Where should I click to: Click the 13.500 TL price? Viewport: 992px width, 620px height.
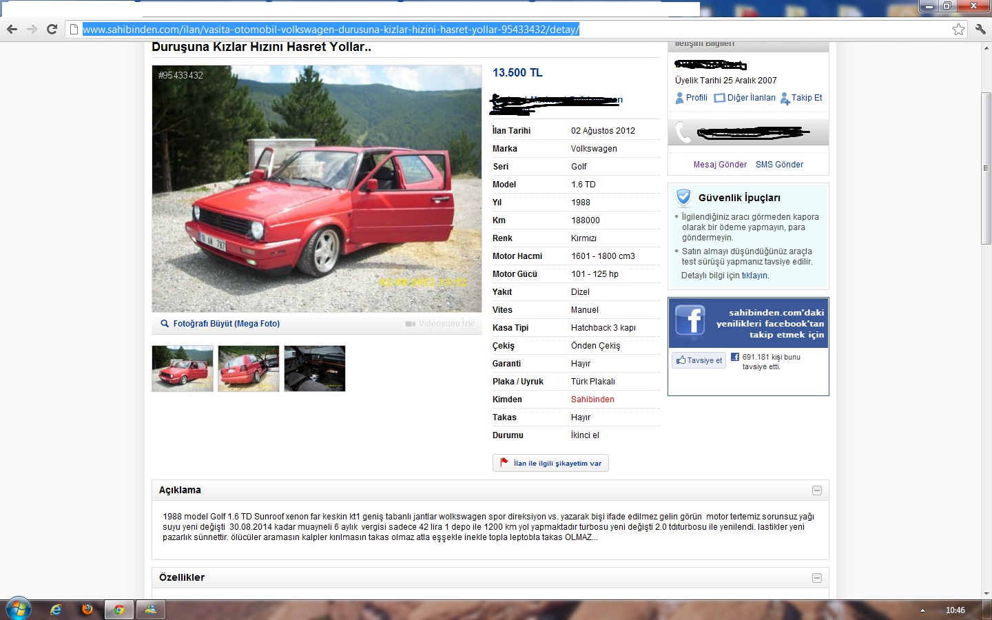[x=517, y=72]
